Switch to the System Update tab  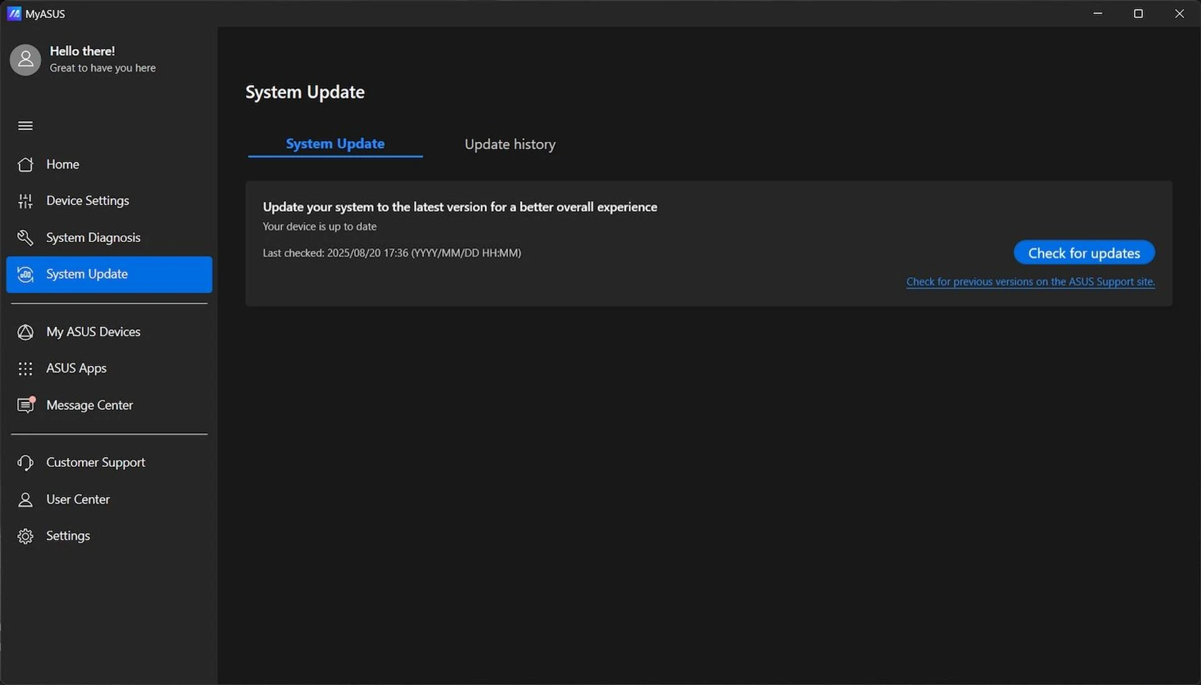click(335, 144)
